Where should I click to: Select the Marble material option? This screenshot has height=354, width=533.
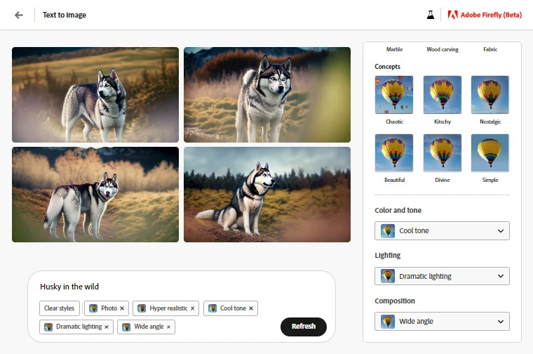click(394, 50)
